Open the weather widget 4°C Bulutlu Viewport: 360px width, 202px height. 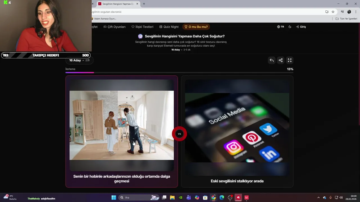(x=10, y=197)
